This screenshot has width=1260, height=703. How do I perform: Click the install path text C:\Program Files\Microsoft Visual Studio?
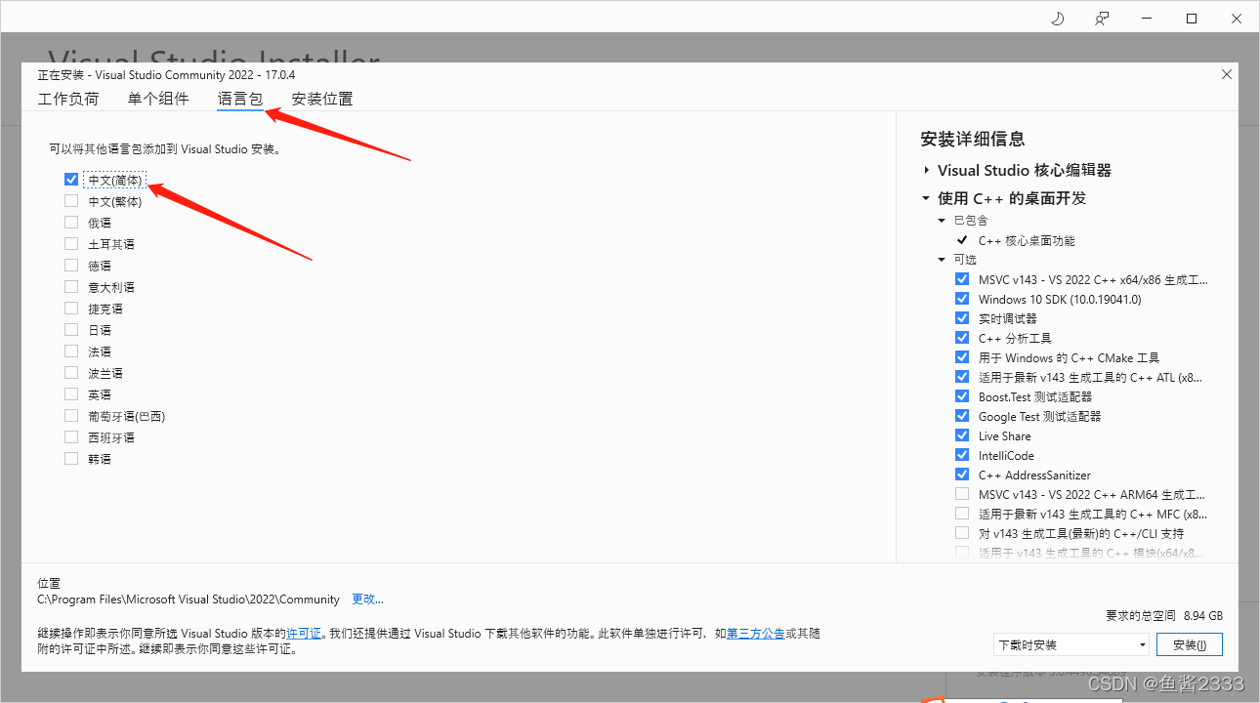pos(189,600)
